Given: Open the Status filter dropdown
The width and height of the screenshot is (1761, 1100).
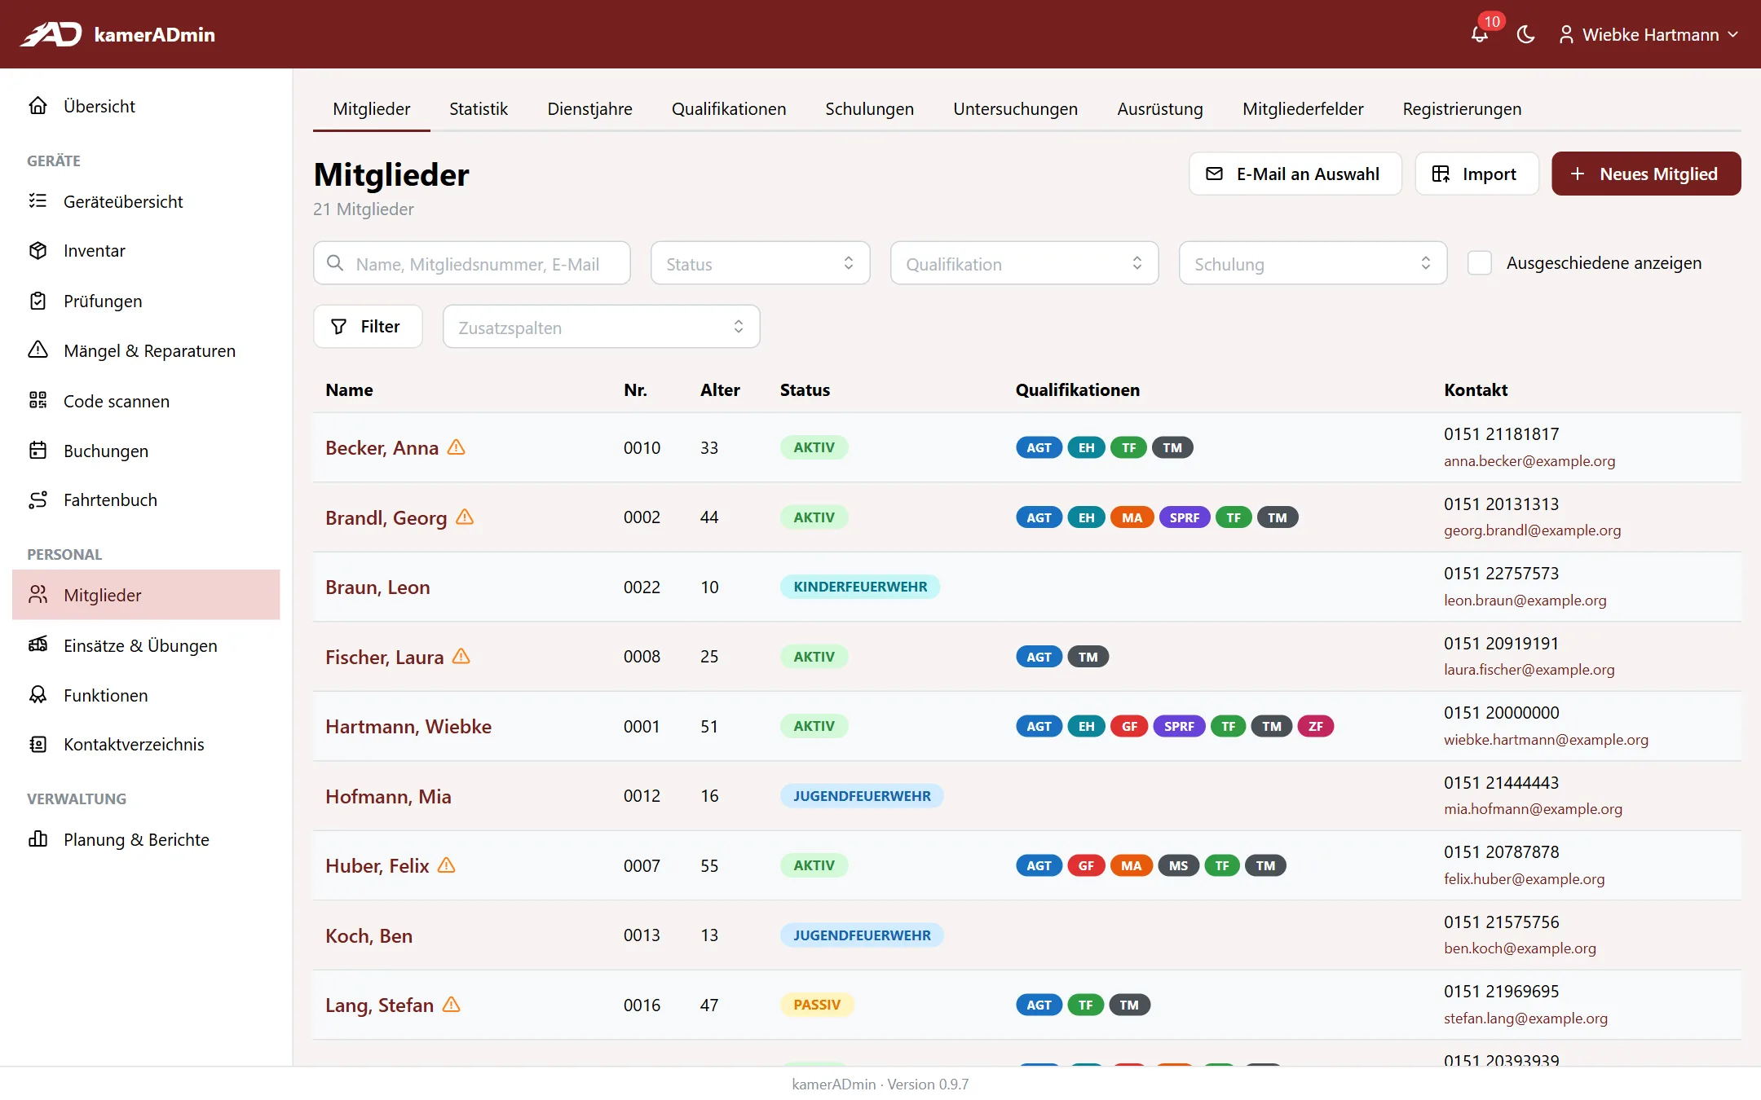Looking at the screenshot, I should point(760,263).
